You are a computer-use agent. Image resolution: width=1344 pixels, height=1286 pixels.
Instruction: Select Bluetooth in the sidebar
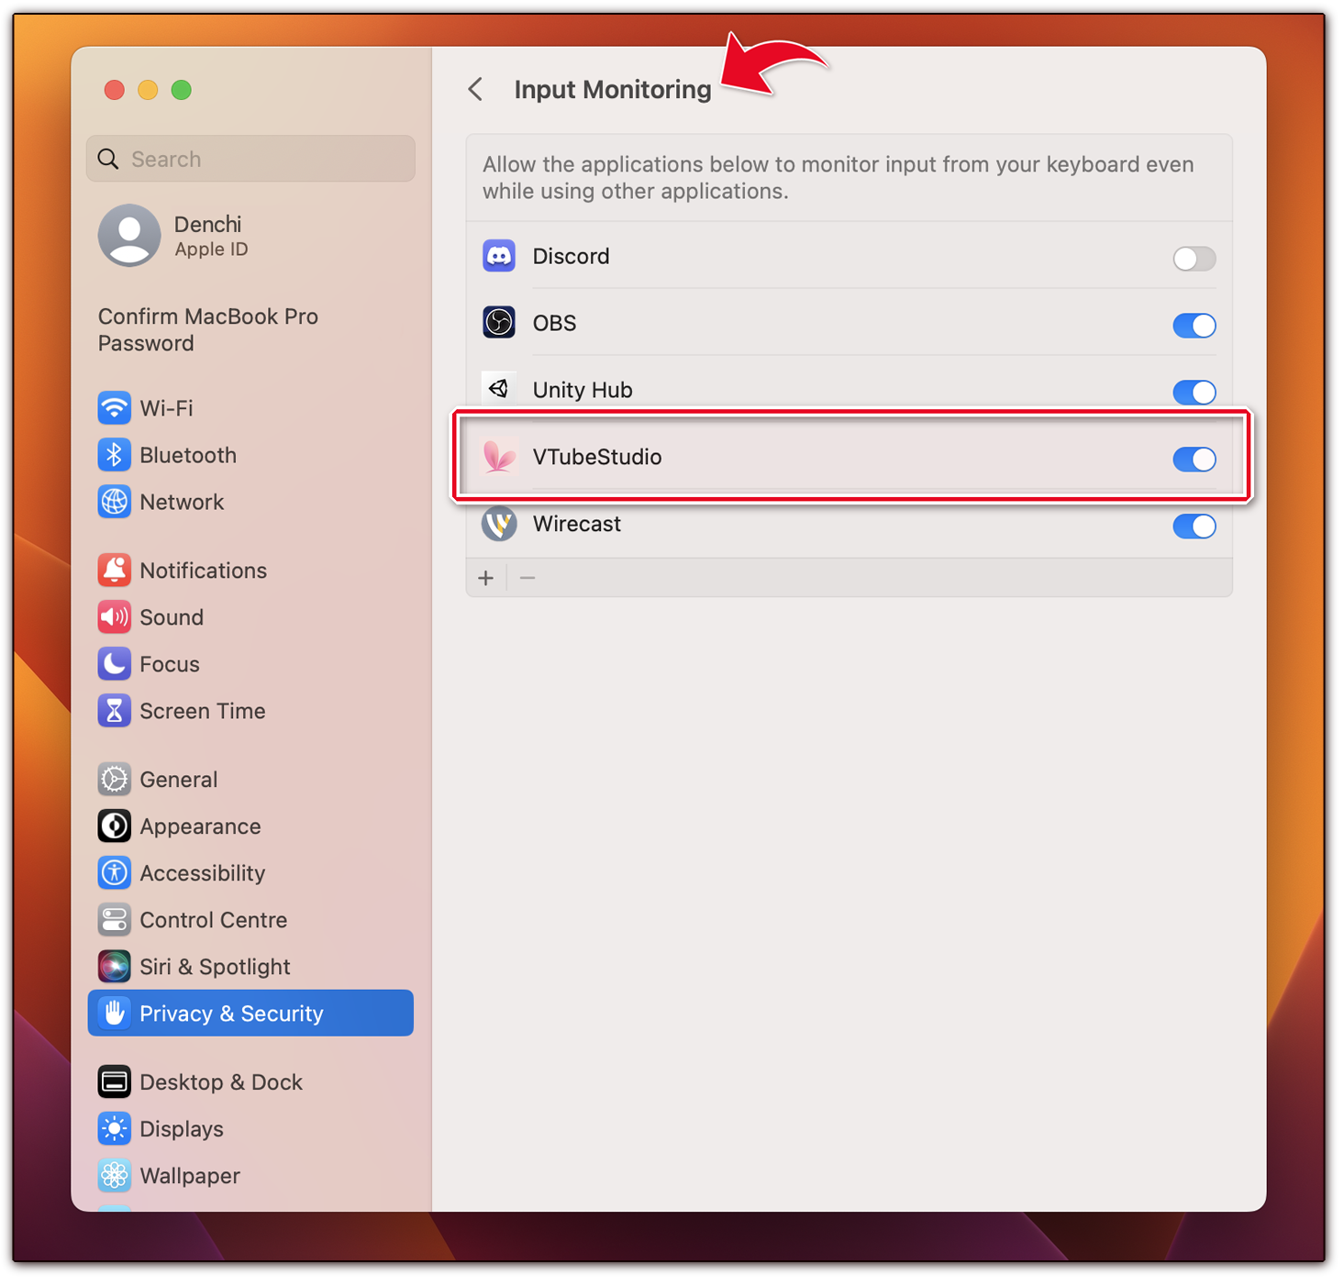tap(250, 455)
